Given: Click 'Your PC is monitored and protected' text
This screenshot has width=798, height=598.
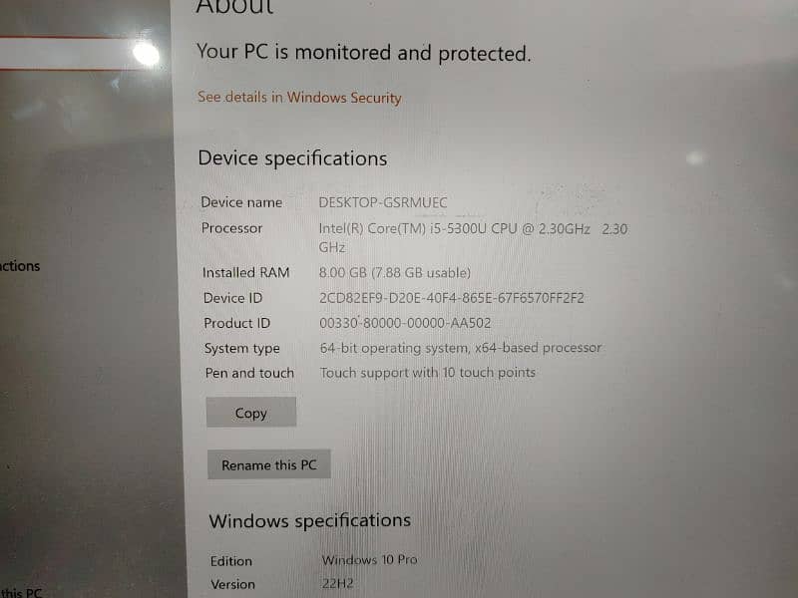Looking at the screenshot, I should (364, 53).
